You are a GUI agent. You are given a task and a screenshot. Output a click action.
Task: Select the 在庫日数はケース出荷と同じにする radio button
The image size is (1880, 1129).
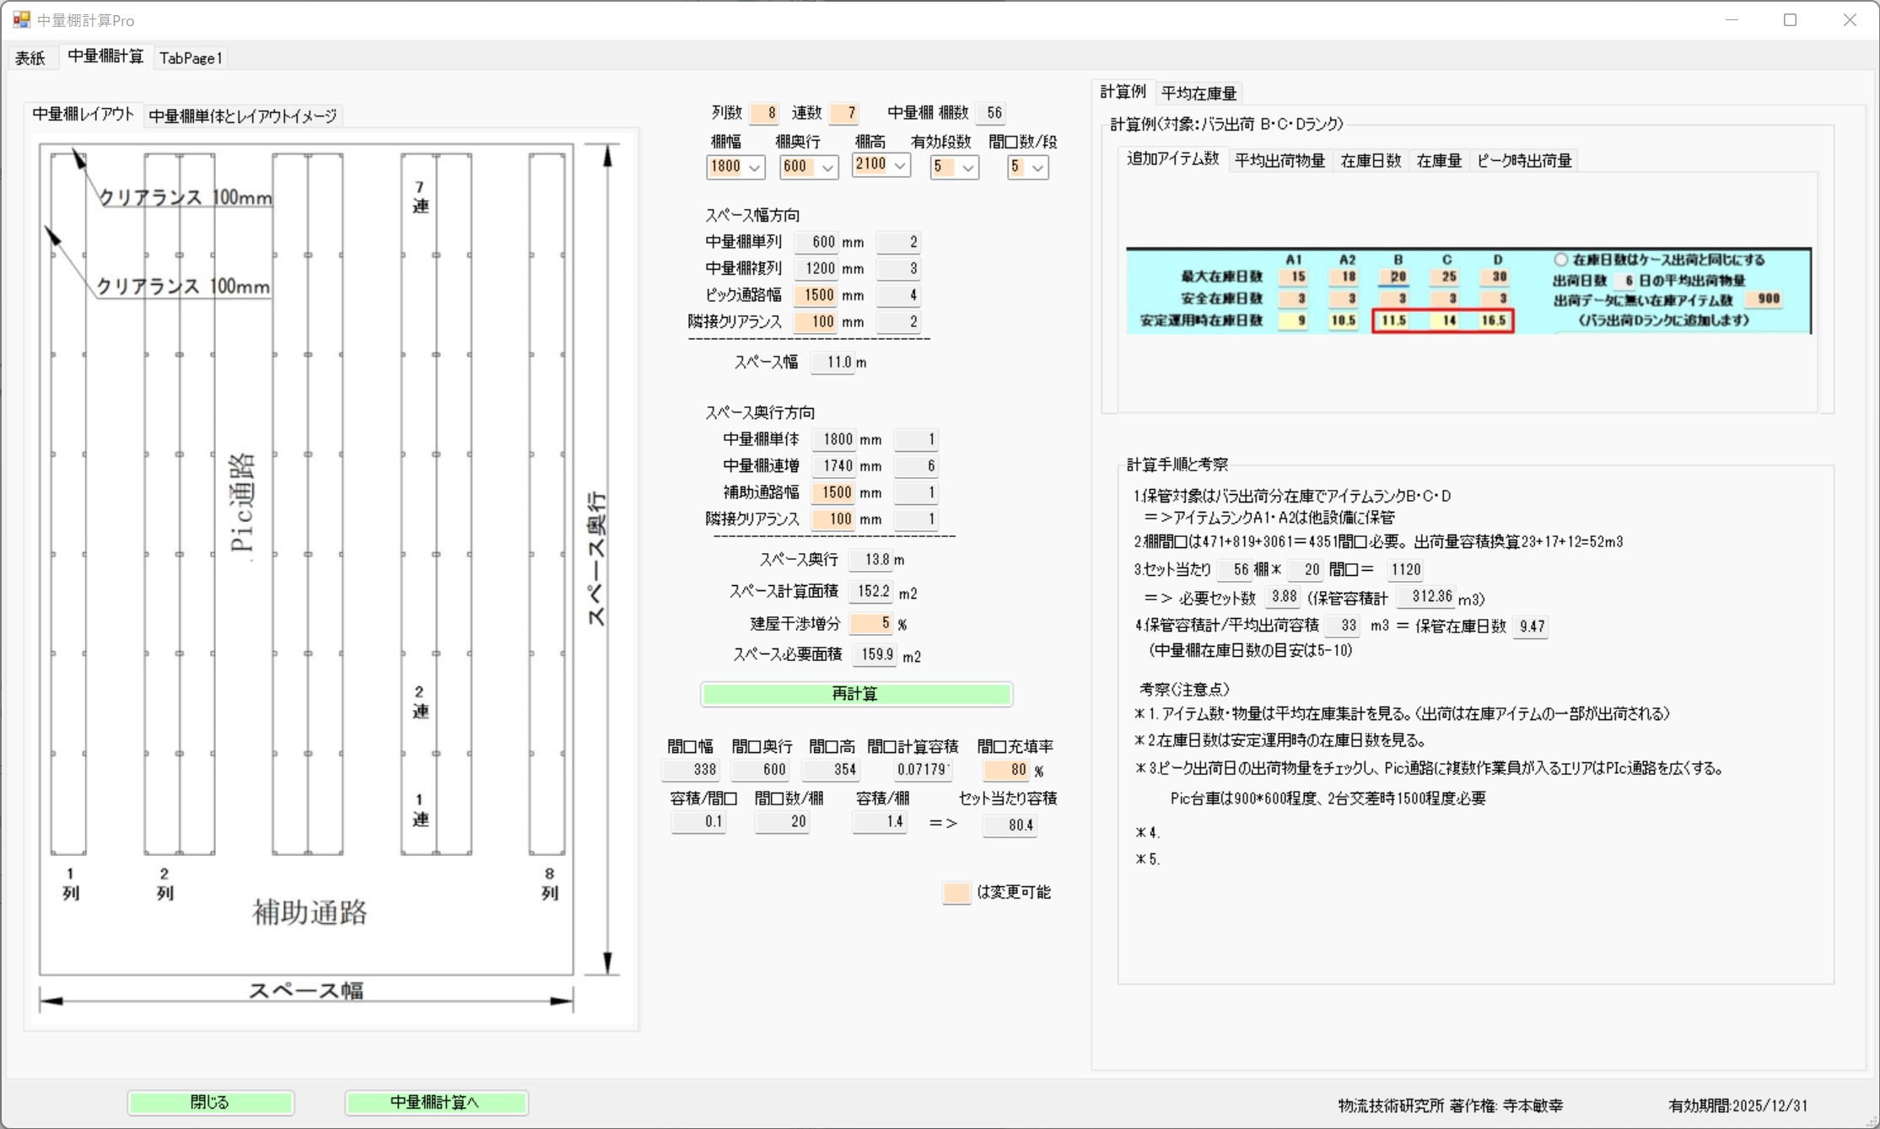pos(1560,260)
